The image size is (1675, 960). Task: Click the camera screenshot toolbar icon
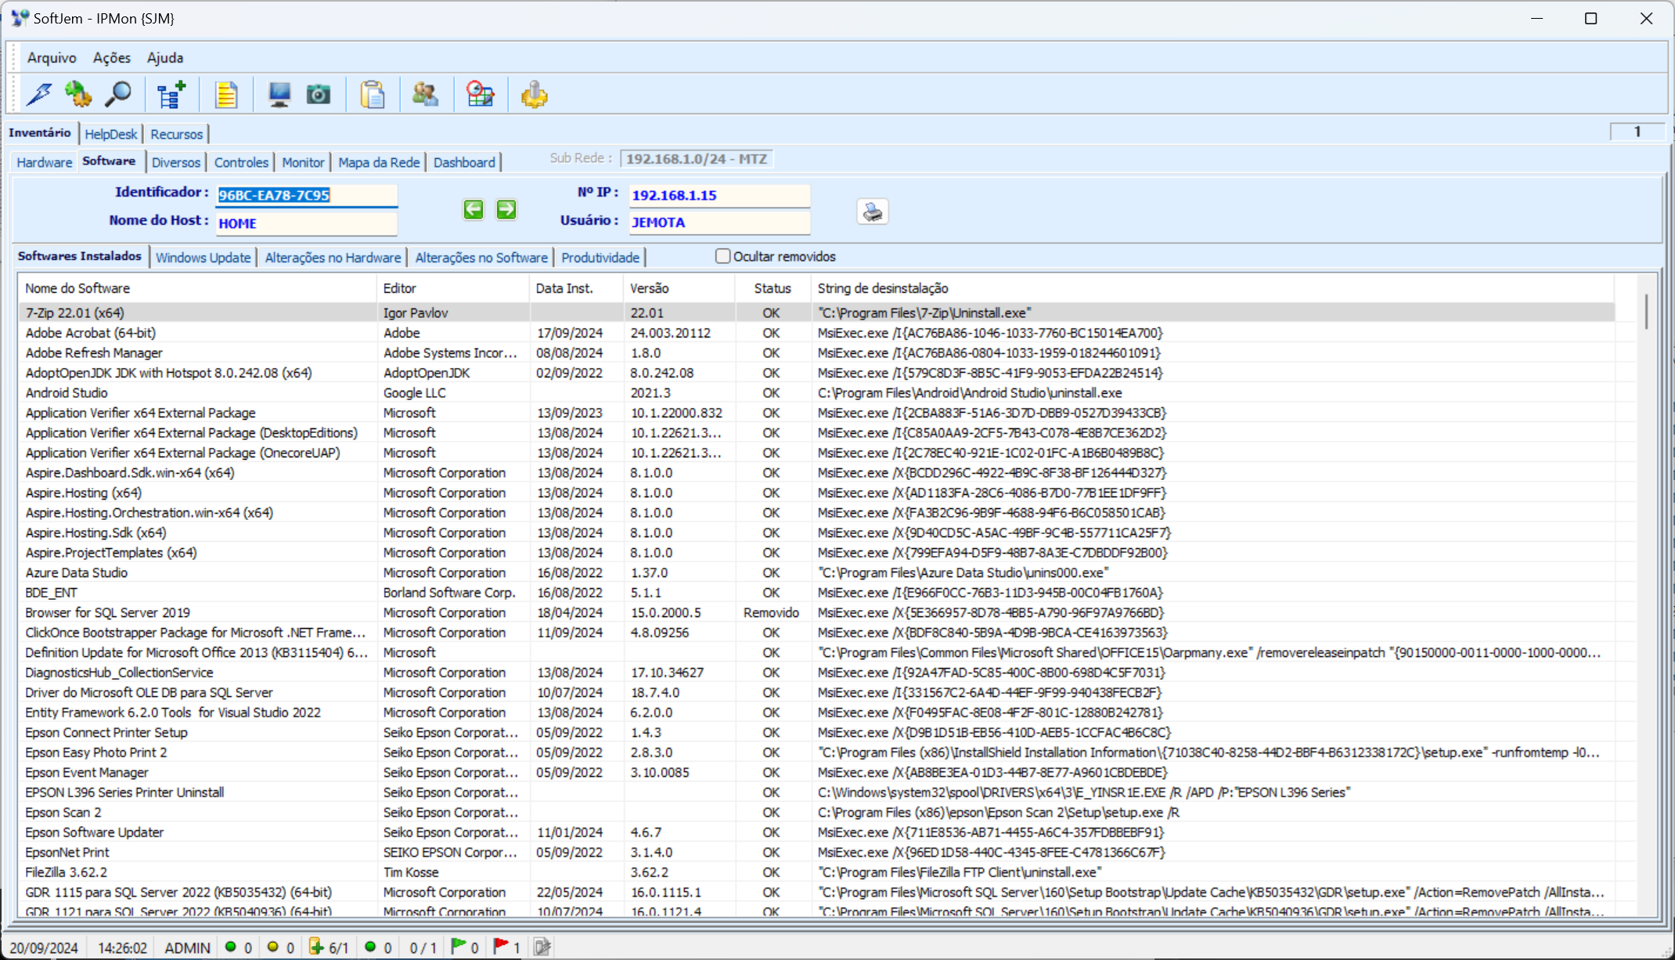pos(318,95)
